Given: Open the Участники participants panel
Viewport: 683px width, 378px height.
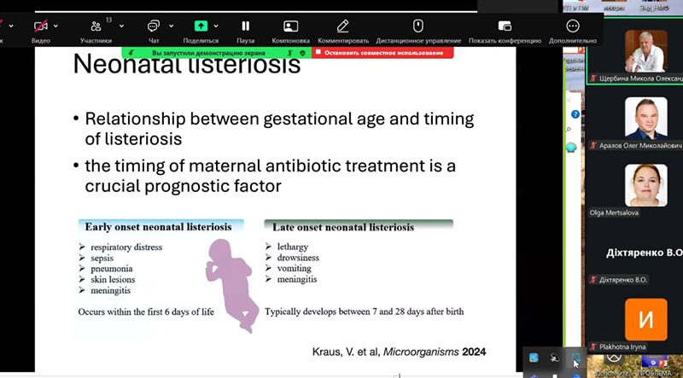Looking at the screenshot, I should point(96,26).
